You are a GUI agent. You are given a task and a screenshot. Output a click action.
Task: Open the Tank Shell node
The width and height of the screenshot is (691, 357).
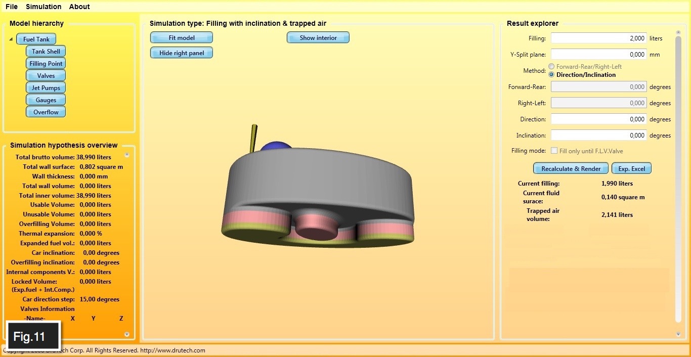46,52
